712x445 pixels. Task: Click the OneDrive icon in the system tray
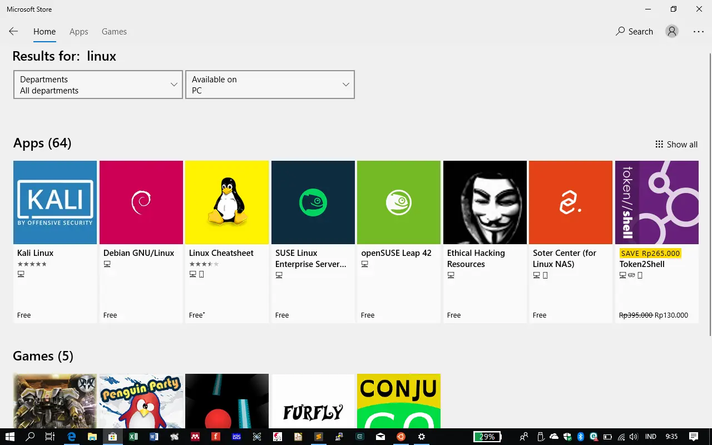[554, 437]
